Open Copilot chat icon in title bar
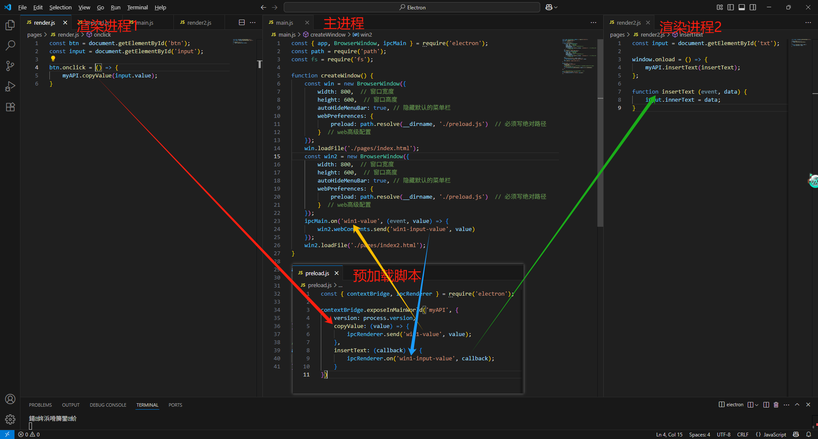 coord(549,7)
